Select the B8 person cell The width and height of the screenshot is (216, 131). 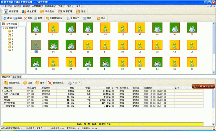(x=122, y=45)
